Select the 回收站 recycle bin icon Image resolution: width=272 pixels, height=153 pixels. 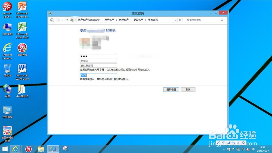(7, 70)
